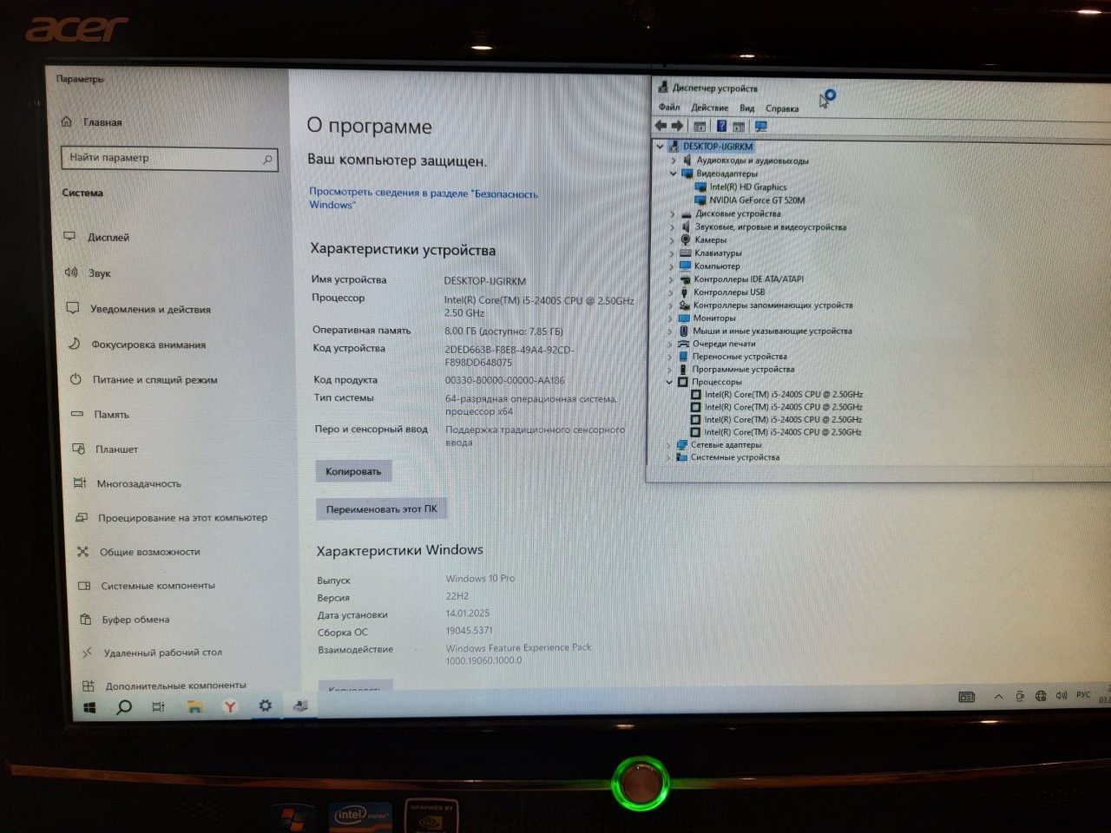Switch to Device Manager taskbar icon

pyautogui.click(x=300, y=705)
